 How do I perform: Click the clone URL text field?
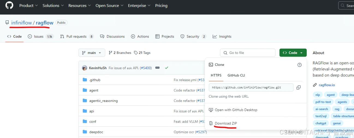251,87
